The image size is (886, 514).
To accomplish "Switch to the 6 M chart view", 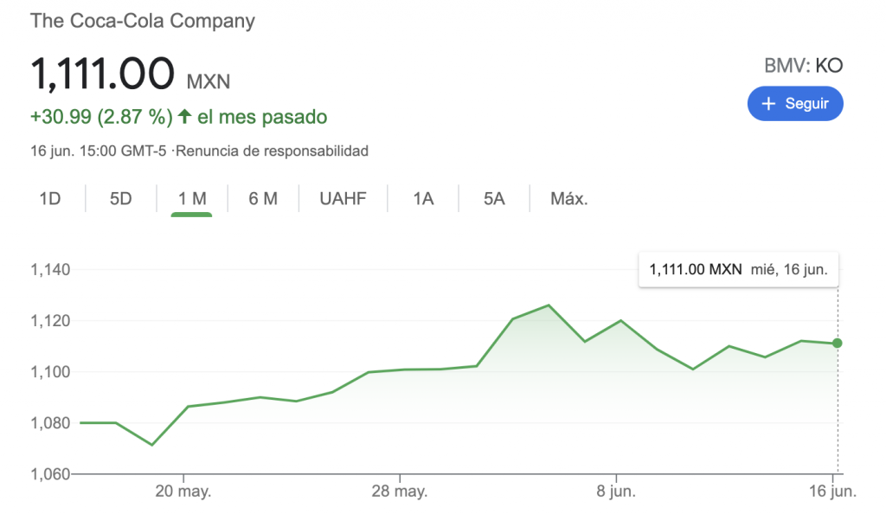I will (x=261, y=198).
